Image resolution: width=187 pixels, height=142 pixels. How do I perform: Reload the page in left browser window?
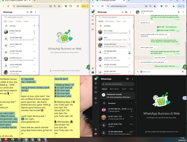8,6
